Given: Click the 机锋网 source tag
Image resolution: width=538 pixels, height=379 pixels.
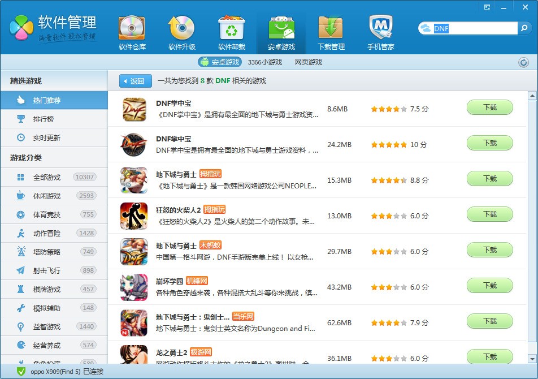Looking at the screenshot, I should pos(197,281).
